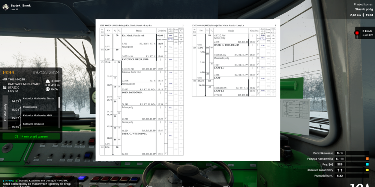Viewport: 375px width, 187px height.
Task: Click the Bartek_Smok player profile name
Action: click(x=21, y=6)
